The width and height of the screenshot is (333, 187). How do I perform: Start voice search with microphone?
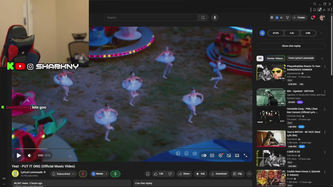click(215, 18)
